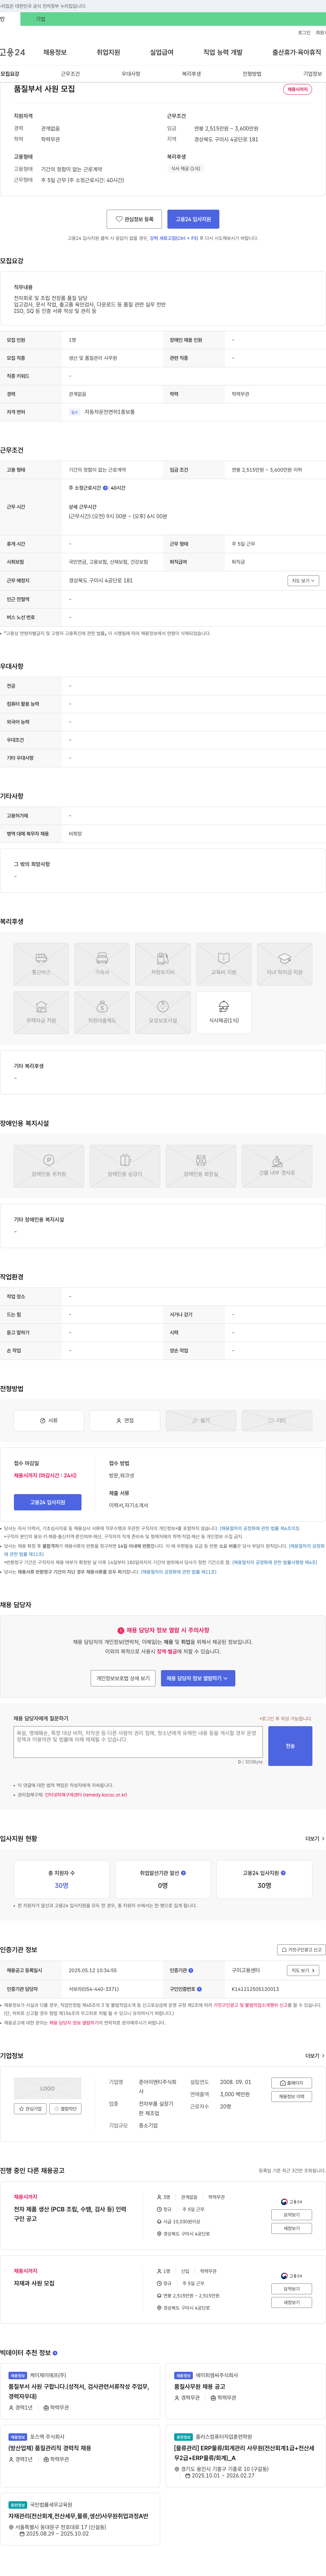Click the 고용24 입사지원 button under 접수 마감일
The width and height of the screenshot is (326, 2576).
(48, 1502)
